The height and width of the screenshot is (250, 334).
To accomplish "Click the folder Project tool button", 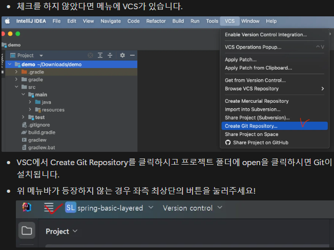I will [27, 231].
